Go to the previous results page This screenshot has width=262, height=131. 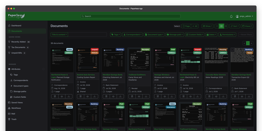(244, 43)
